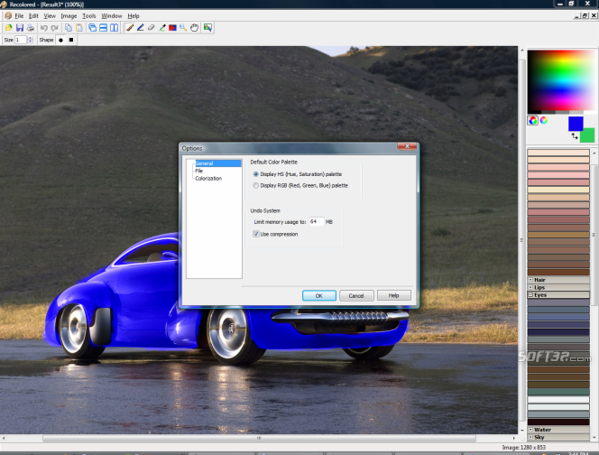This screenshot has width=599, height=455.
Task: Open the Image menu
Action: pos(69,16)
